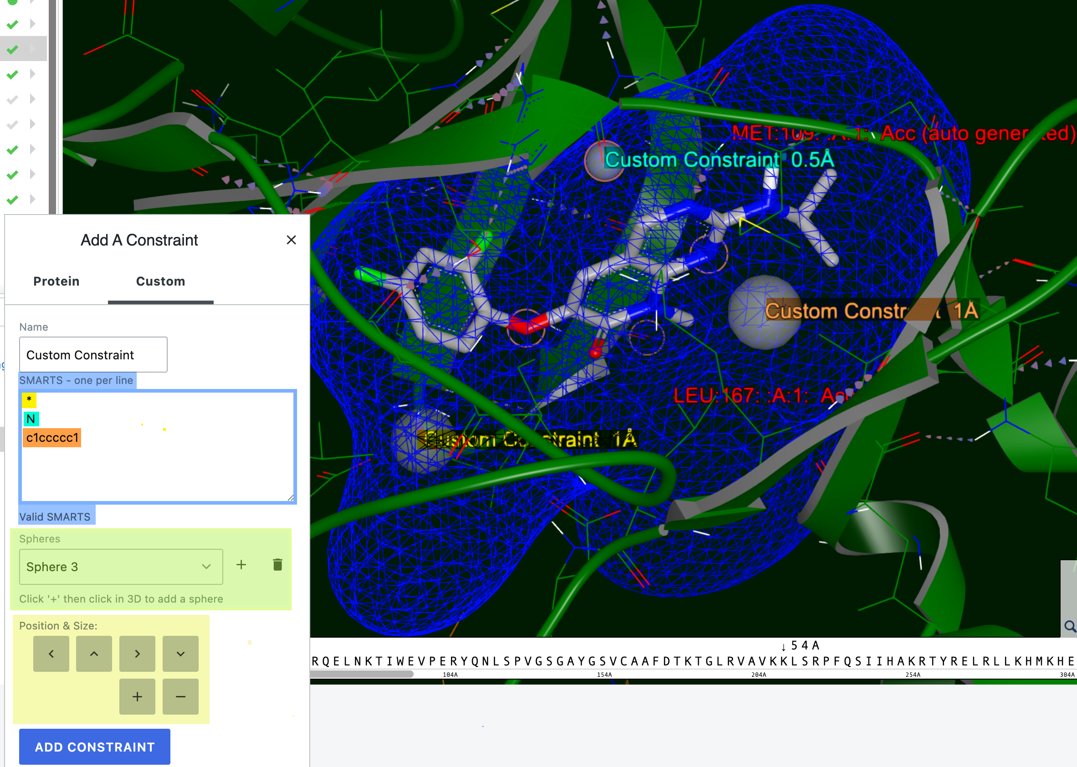1077x767 pixels.
Task: Expand the highlighted sidebar row arrow
Action: [x=33, y=49]
